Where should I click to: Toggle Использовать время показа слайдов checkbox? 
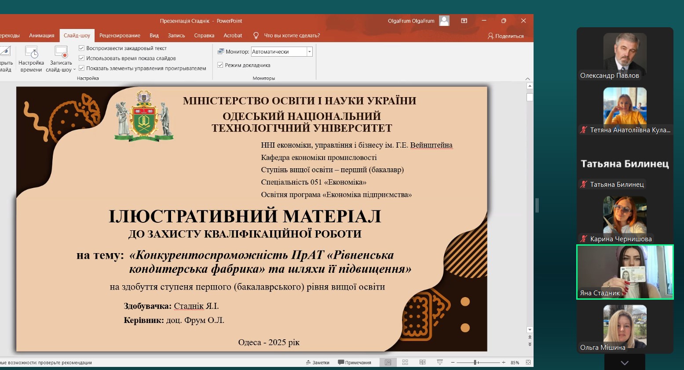[81, 58]
